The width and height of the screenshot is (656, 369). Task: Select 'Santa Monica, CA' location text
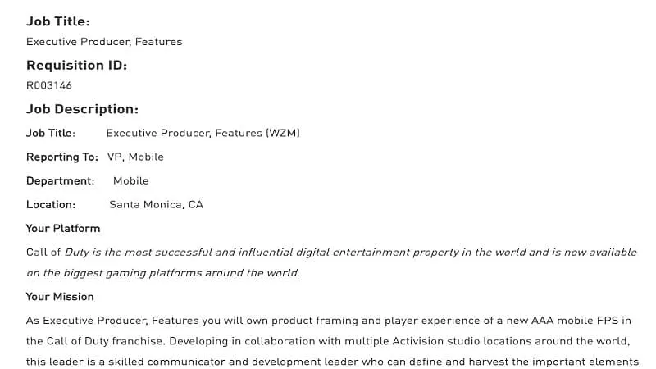(x=156, y=204)
